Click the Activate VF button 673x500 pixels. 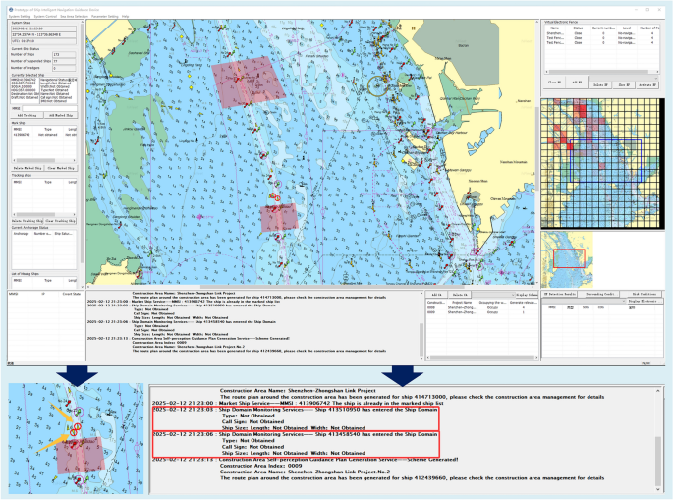(x=646, y=85)
